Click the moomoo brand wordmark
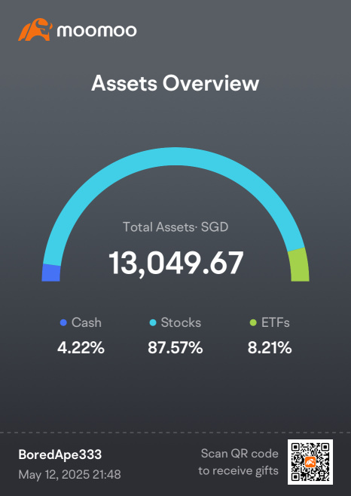351x496 pixels. [x=97, y=31]
